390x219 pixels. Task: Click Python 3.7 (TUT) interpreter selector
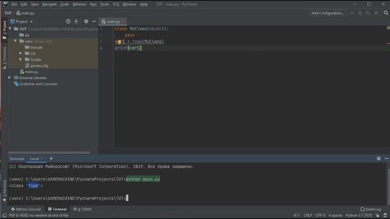pyautogui.click(x=359, y=215)
